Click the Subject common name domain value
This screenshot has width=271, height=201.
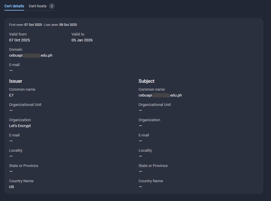160,95
